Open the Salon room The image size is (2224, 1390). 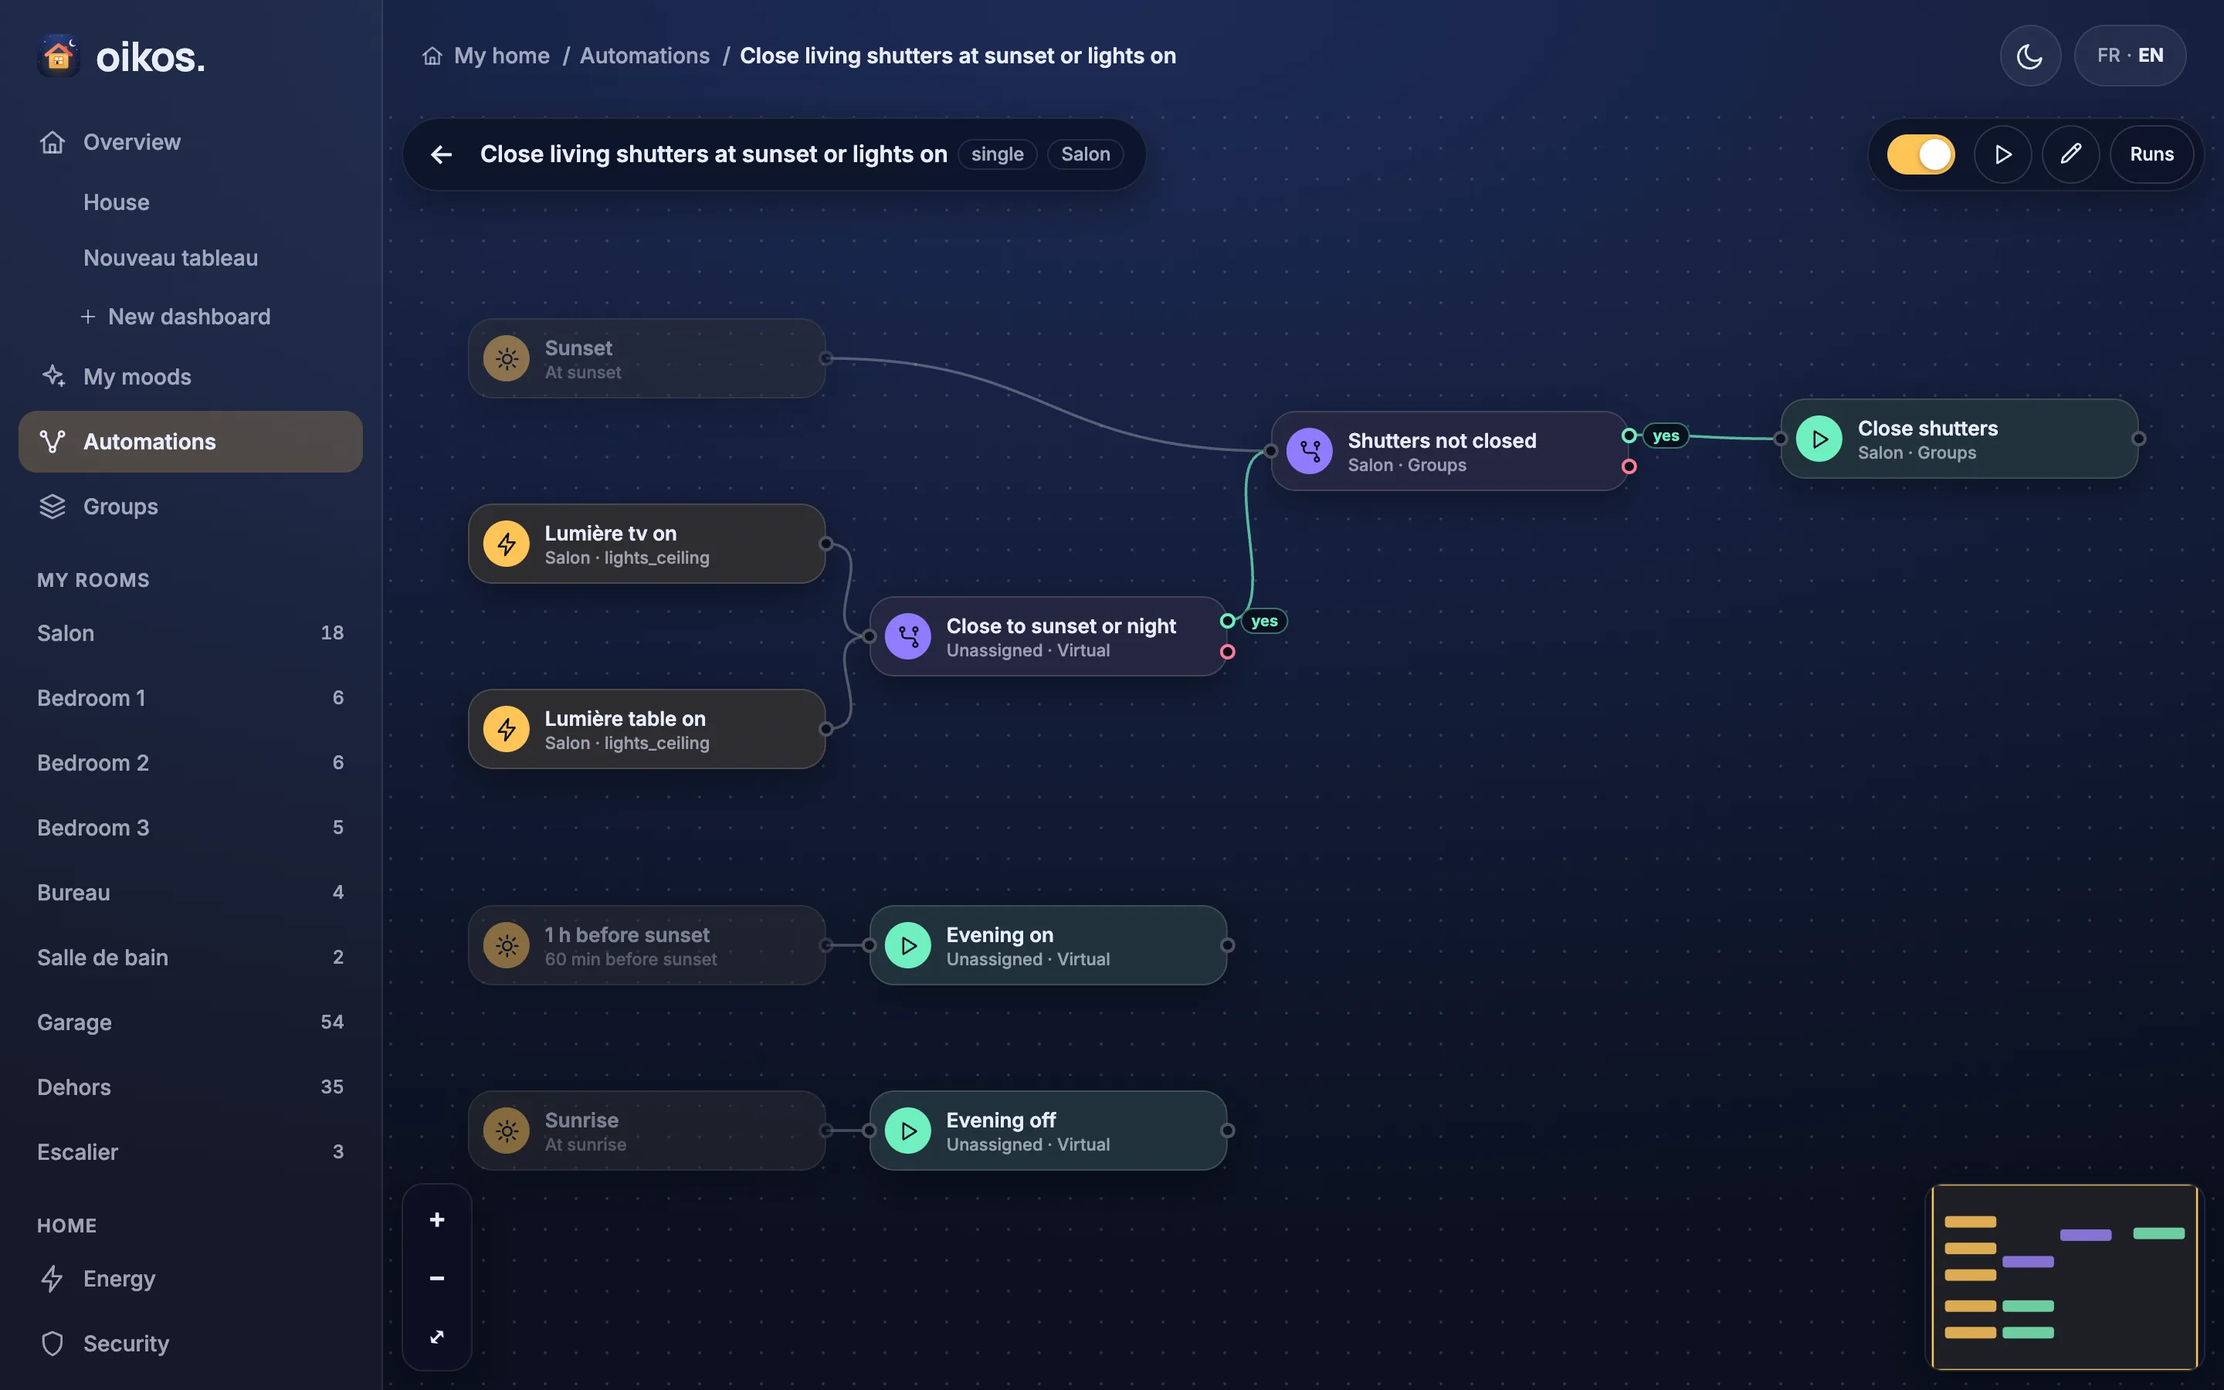pyautogui.click(x=190, y=633)
